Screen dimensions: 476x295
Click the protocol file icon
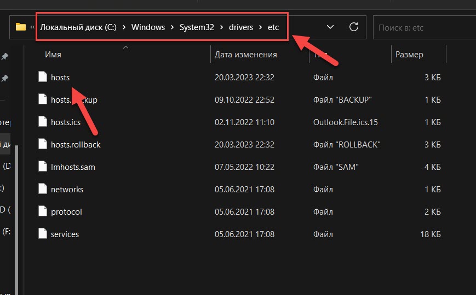[x=43, y=211]
